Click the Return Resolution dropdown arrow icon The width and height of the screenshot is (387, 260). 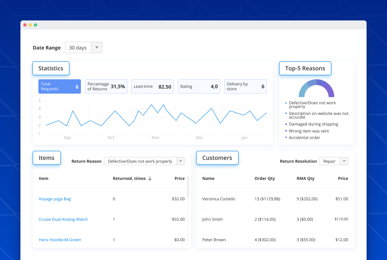coord(343,161)
